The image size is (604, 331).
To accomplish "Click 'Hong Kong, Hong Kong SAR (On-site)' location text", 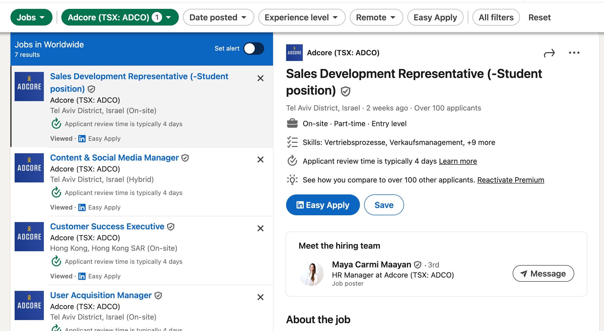I will click(114, 248).
